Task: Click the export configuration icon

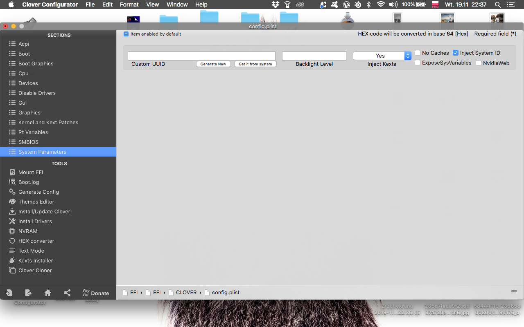Action: [x=28, y=293]
